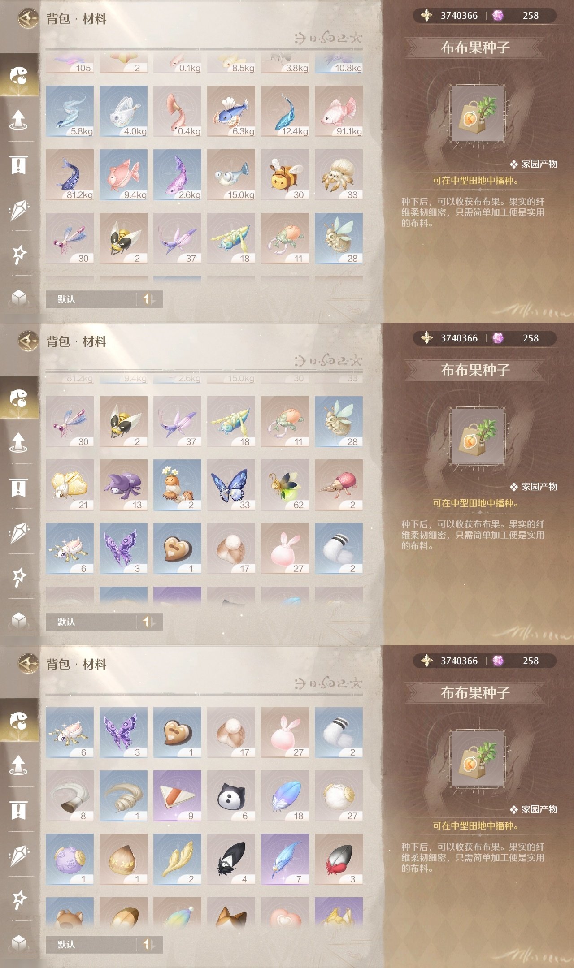574x968 pixels.
Task: Open the purple fish weighing 2.6kg
Action: pos(177,175)
